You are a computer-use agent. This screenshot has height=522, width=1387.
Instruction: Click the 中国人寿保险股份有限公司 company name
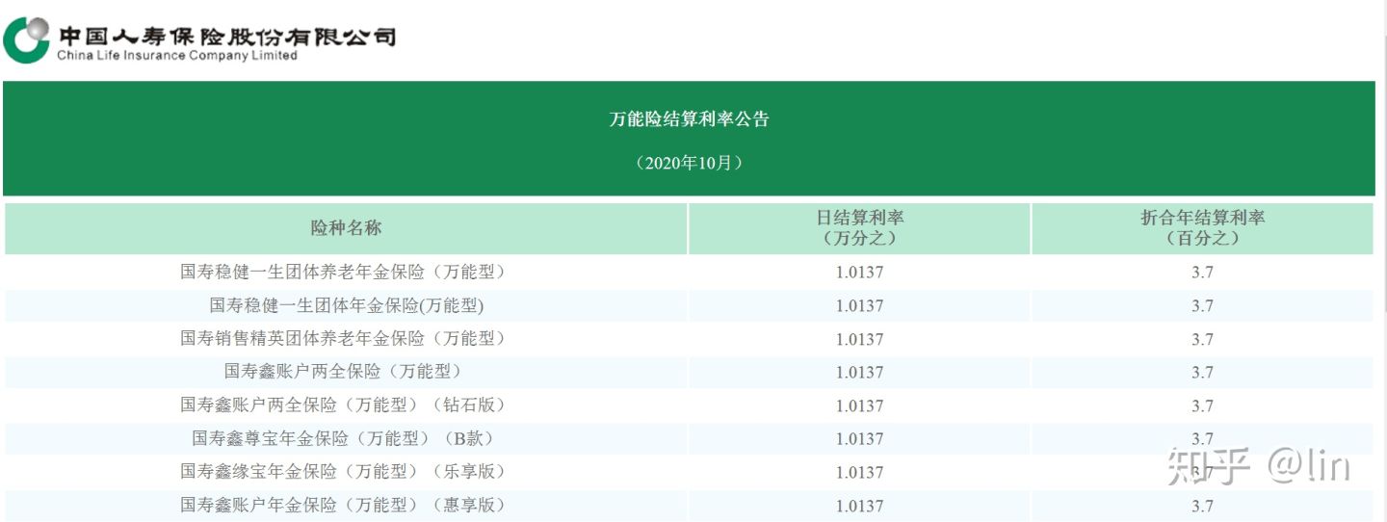click(x=226, y=37)
